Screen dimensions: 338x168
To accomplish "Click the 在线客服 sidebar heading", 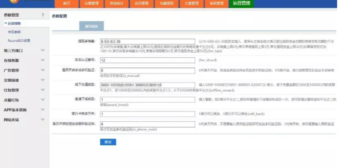I will point(11,60).
